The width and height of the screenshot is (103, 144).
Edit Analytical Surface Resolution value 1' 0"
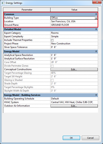click(x=74, y=59)
